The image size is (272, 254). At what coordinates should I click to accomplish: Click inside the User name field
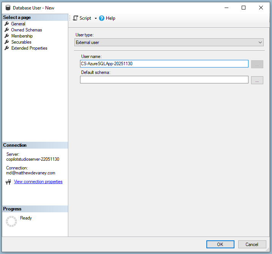tap(164, 64)
